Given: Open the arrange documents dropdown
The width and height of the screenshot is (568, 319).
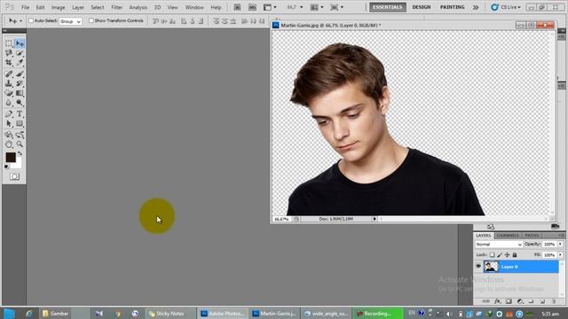Looking at the screenshot, I should 318,7.
